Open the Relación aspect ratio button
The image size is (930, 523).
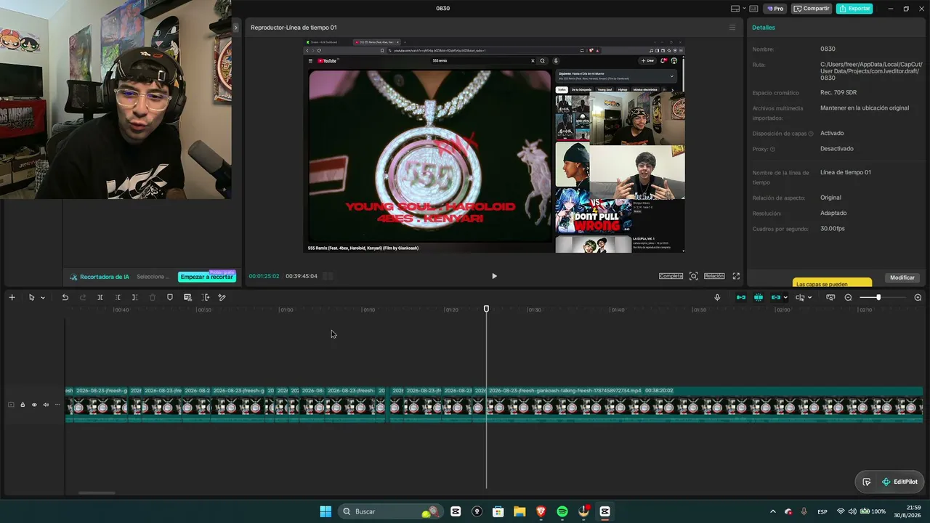click(x=714, y=276)
